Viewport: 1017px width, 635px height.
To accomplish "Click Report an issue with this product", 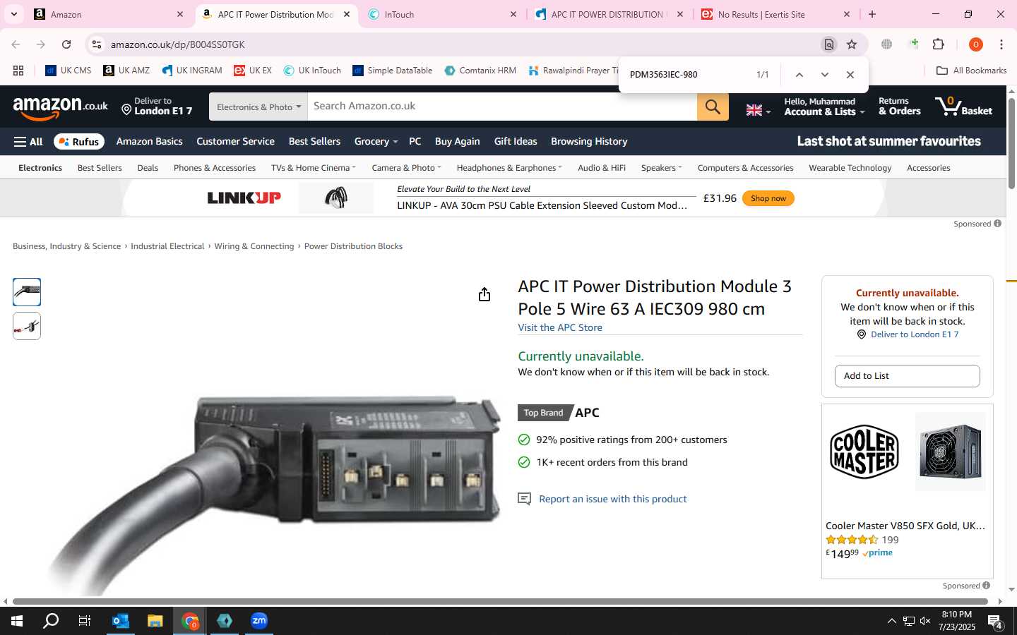I will point(612,499).
